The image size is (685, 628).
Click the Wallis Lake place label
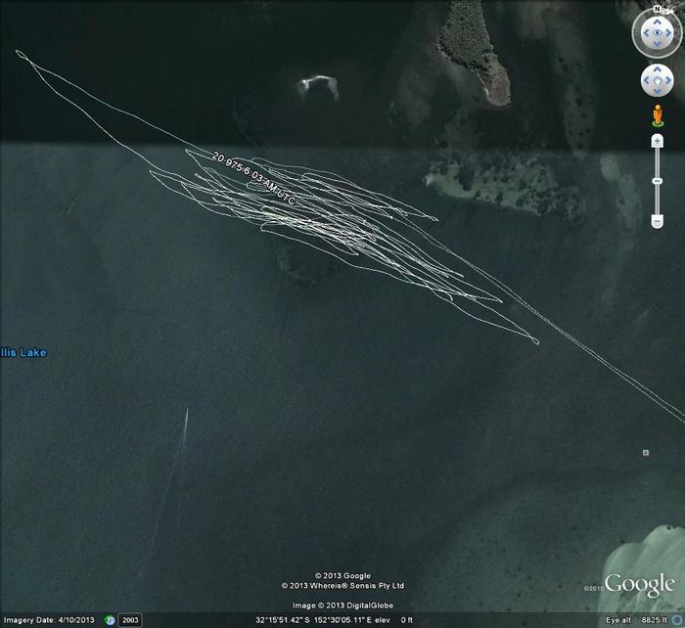(x=23, y=353)
